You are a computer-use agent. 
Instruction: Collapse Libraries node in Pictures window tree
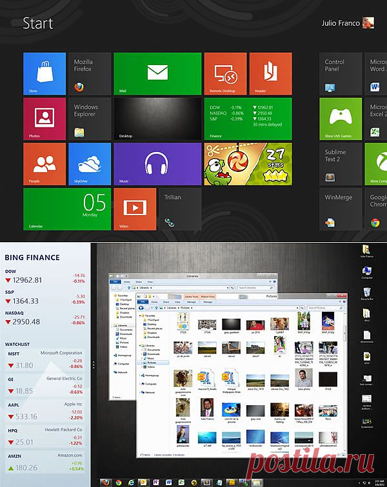pyautogui.click(x=140, y=345)
